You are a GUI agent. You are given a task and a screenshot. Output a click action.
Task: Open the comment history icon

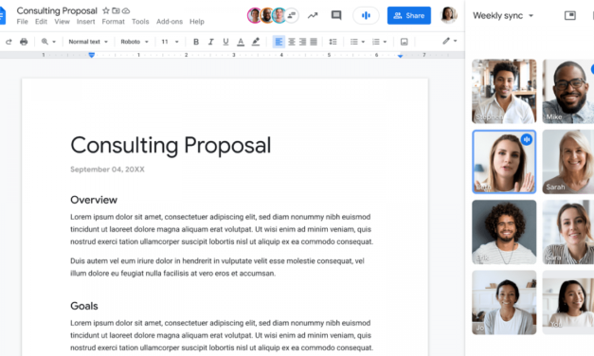click(x=336, y=15)
